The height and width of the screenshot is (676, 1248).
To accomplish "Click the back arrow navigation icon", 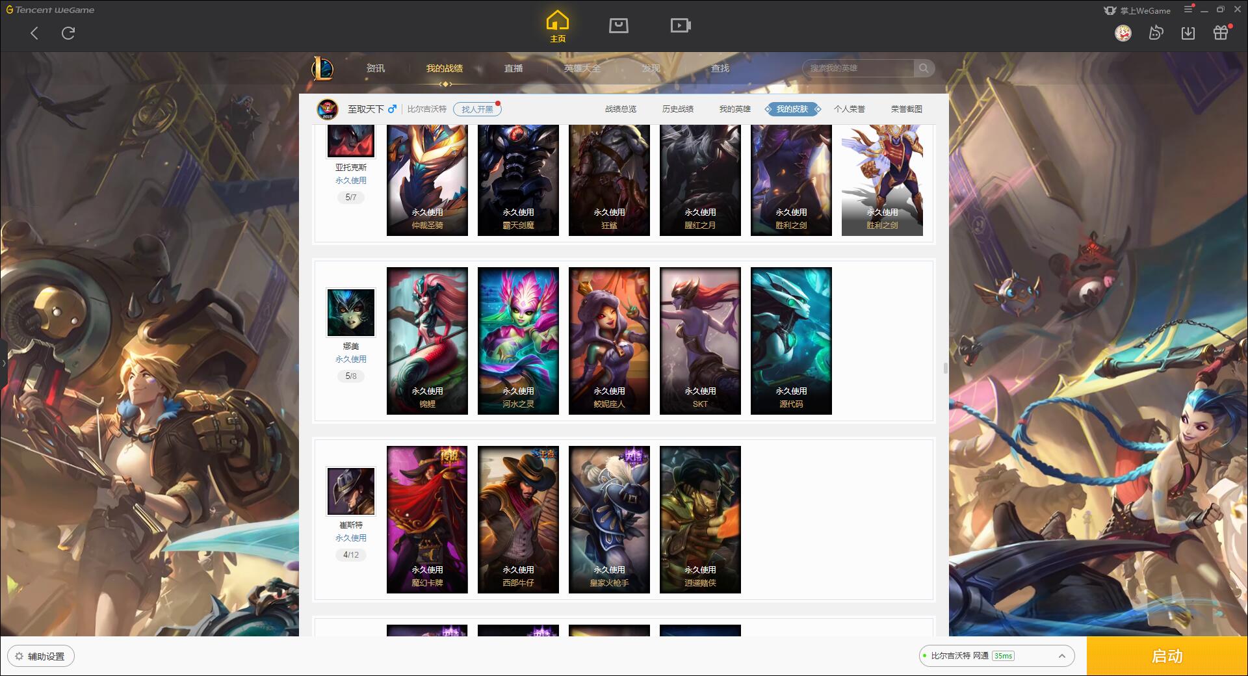I will coord(34,33).
